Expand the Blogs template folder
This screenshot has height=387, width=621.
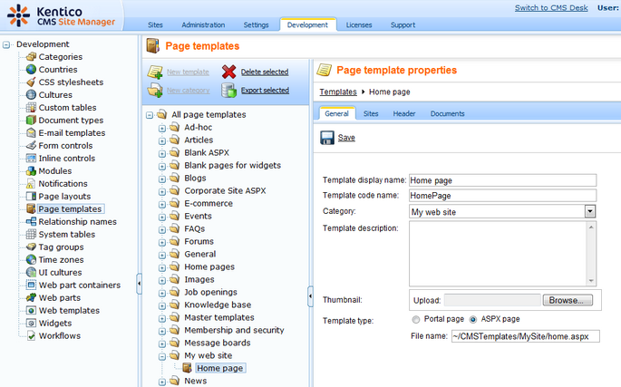coord(162,179)
